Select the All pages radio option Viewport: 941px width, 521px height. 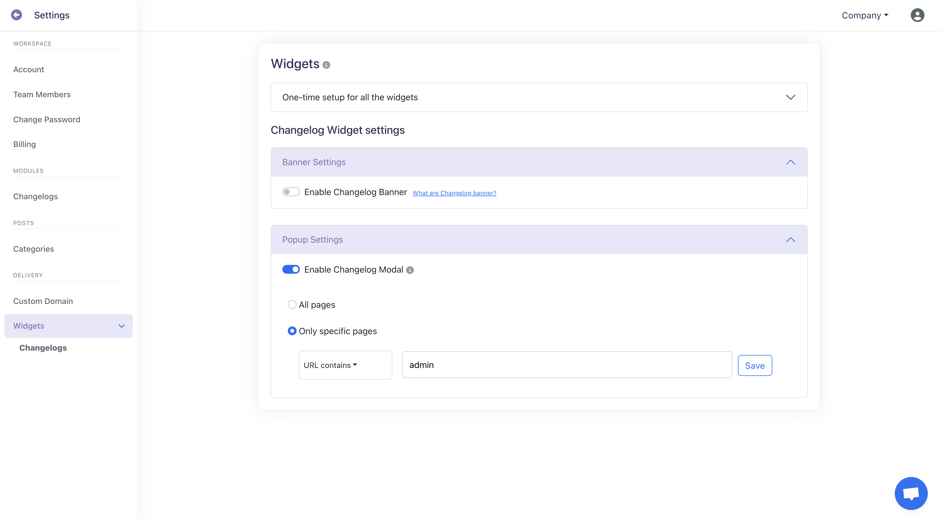(x=292, y=305)
